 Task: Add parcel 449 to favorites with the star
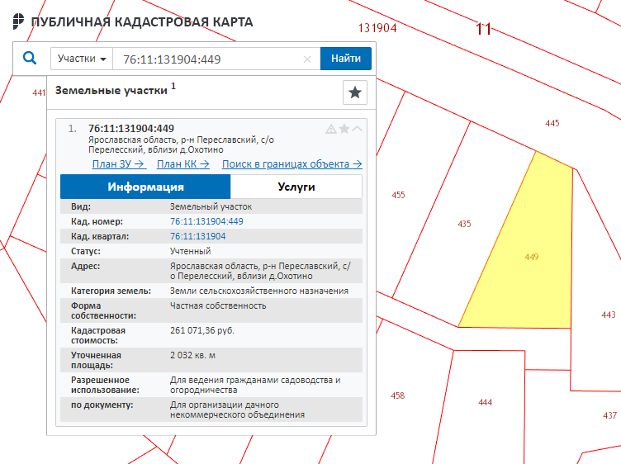(x=344, y=128)
